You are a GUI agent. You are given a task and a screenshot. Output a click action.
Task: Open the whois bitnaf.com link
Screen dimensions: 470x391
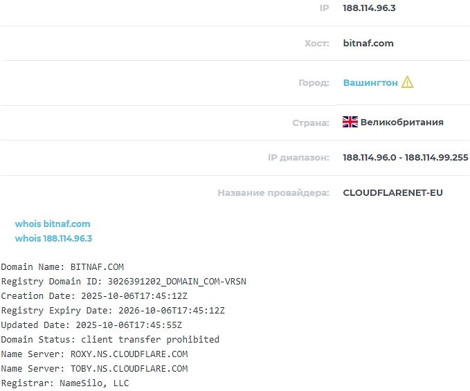click(x=53, y=224)
